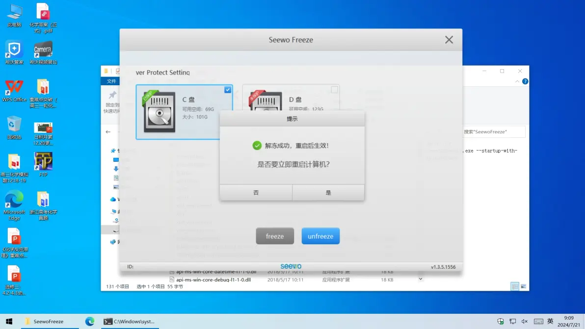Viewport: 585px width, 329px height.
Task: Click the 是 button to restart now
Action: pos(328,193)
